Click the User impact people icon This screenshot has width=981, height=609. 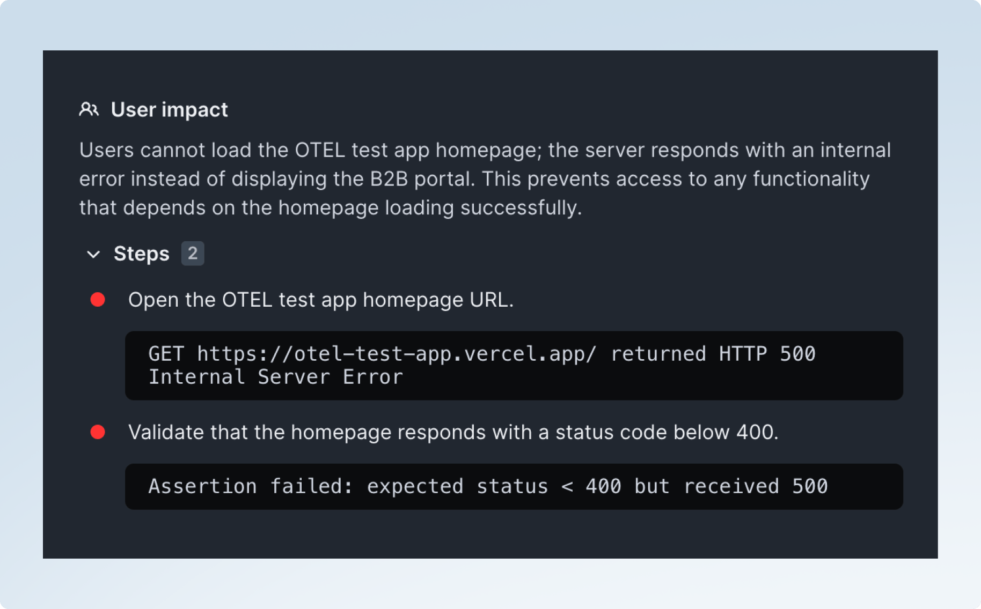coord(89,109)
